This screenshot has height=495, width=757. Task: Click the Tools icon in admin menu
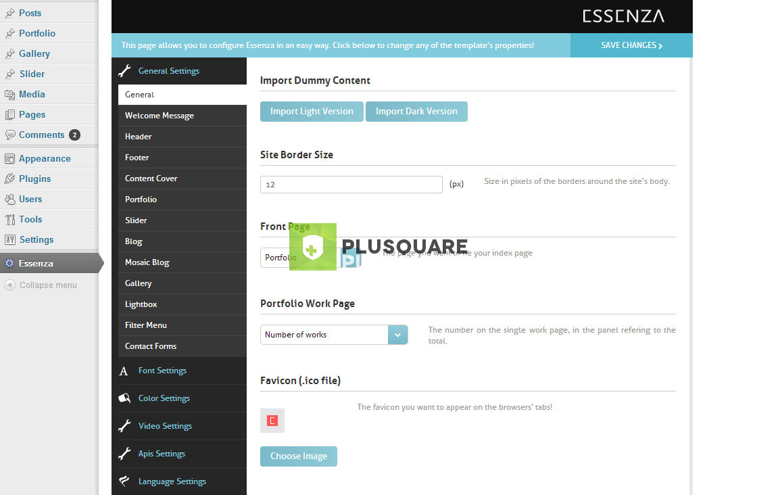(x=9, y=220)
